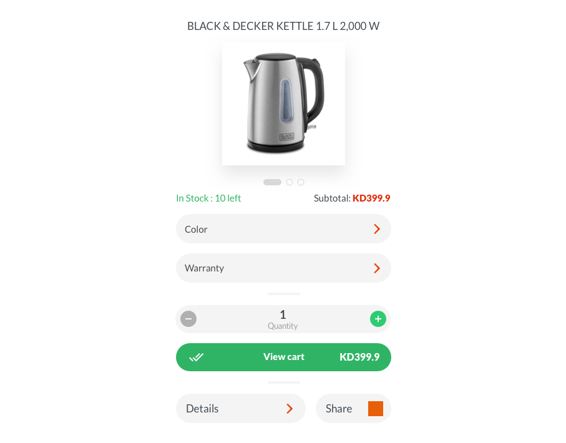Click the Color row chevron arrow

coord(377,229)
